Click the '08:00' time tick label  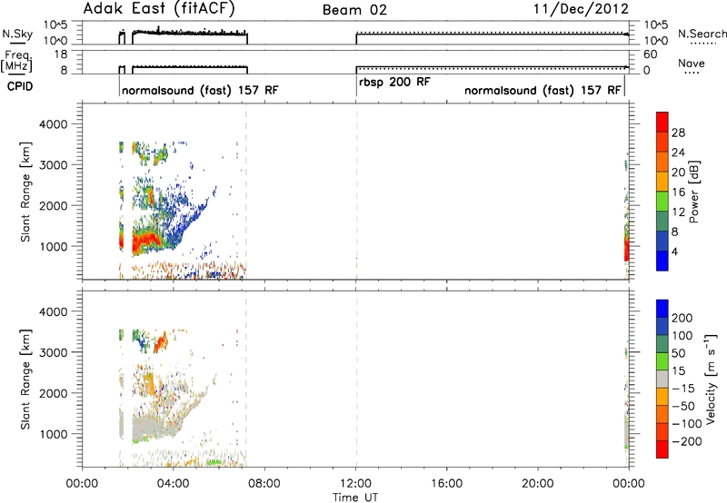click(264, 484)
